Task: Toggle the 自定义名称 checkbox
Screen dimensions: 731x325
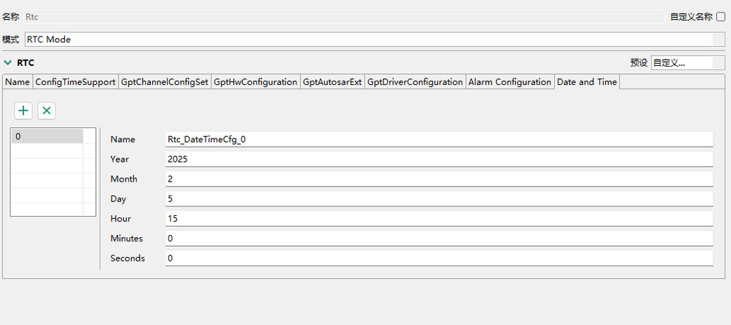Action: pos(721,17)
